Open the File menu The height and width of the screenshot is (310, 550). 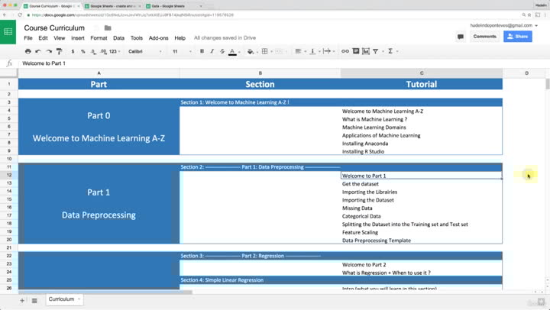[28, 38]
